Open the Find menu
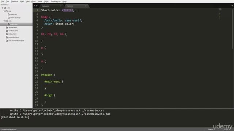This screenshot has width=234, height=131. [22, 1]
